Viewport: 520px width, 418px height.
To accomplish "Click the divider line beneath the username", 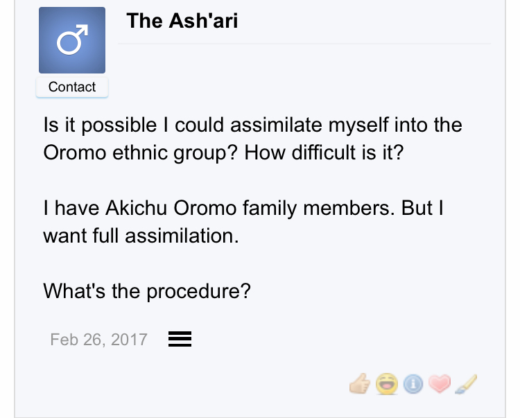I will point(305,44).
